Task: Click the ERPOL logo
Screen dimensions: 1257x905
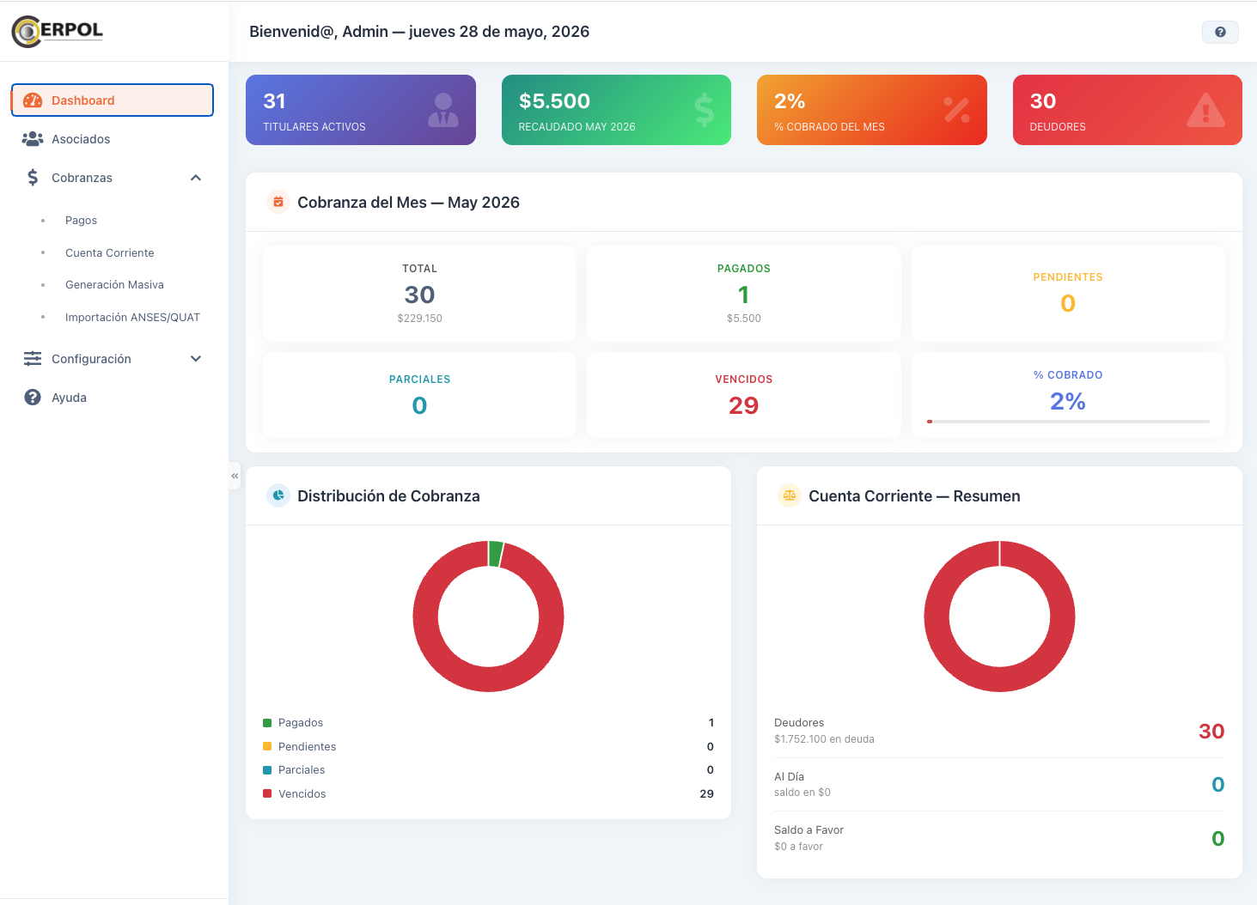Action: tap(58, 31)
